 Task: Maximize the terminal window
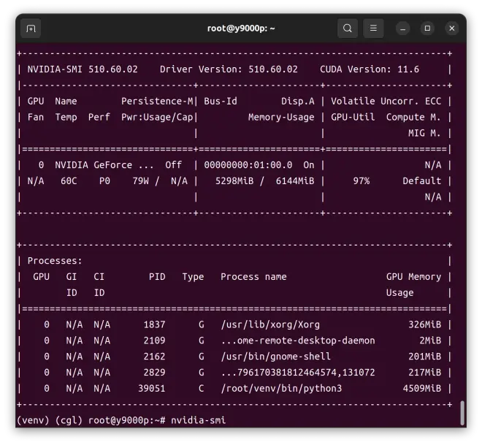(427, 28)
